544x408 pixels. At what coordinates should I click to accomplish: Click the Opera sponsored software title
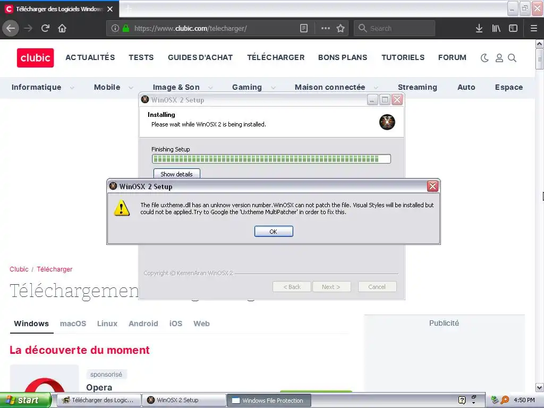point(99,387)
